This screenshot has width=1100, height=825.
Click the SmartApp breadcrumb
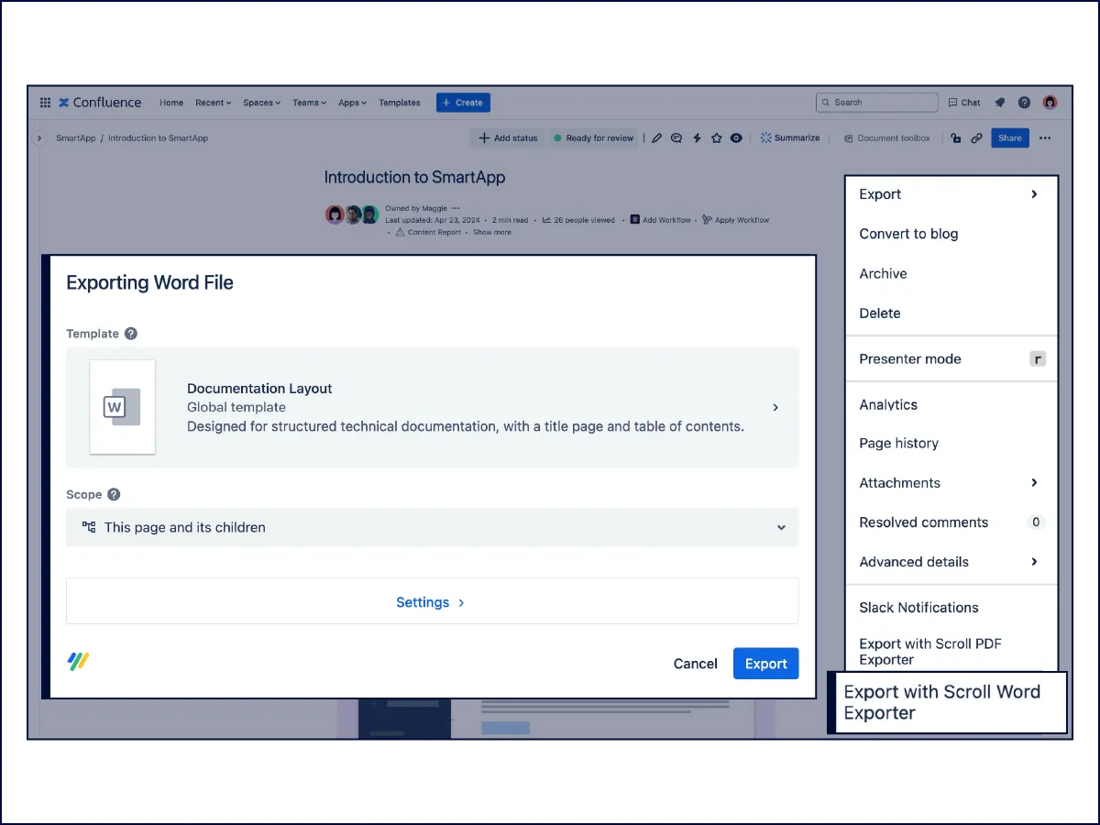coord(76,138)
